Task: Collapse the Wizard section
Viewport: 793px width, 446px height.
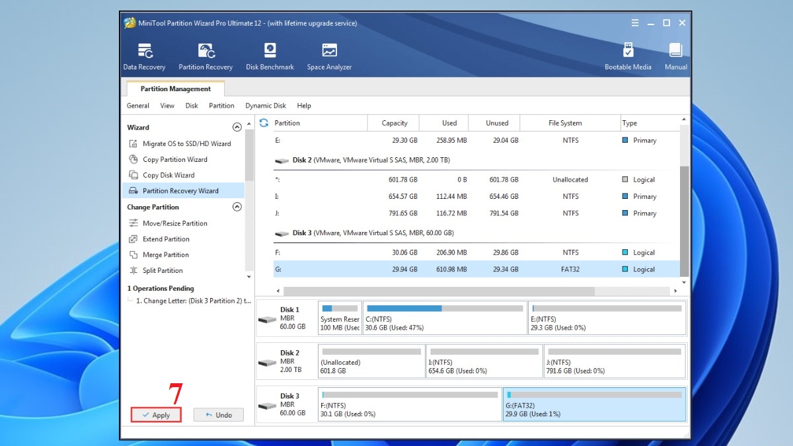Action: click(237, 127)
